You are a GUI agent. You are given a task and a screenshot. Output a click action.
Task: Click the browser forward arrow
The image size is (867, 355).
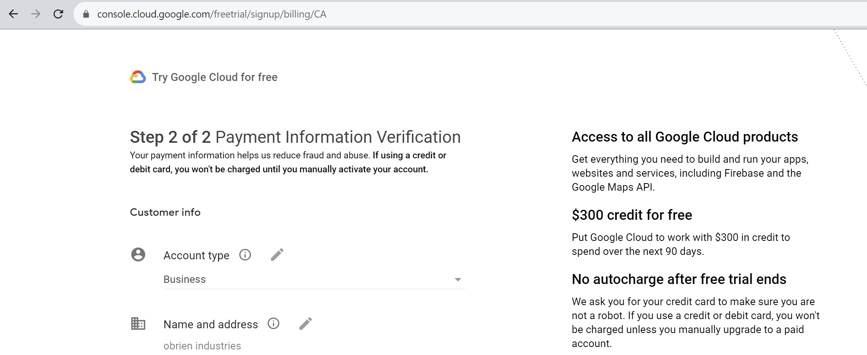36,14
